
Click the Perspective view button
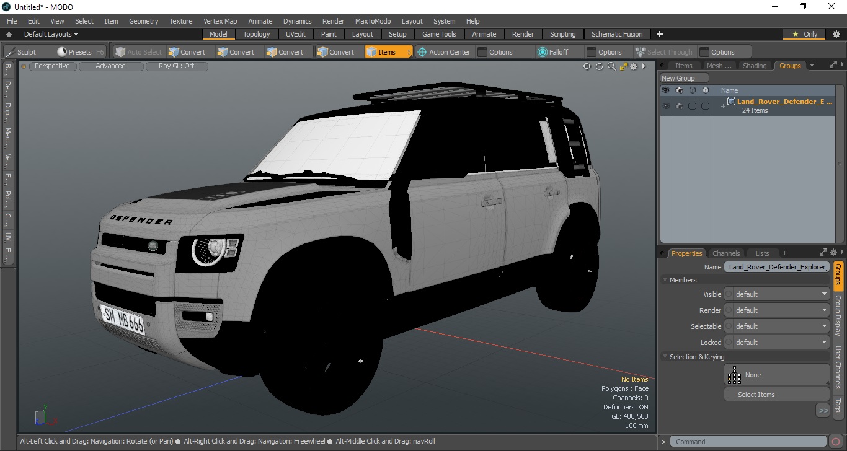point(52,66)
